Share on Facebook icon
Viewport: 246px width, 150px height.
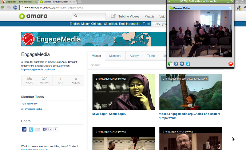[x=24, y=129]
